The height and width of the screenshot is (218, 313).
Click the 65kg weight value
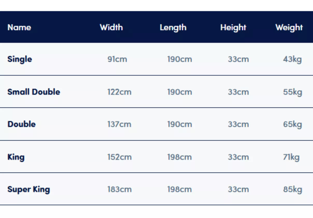(x=292, y=124)
